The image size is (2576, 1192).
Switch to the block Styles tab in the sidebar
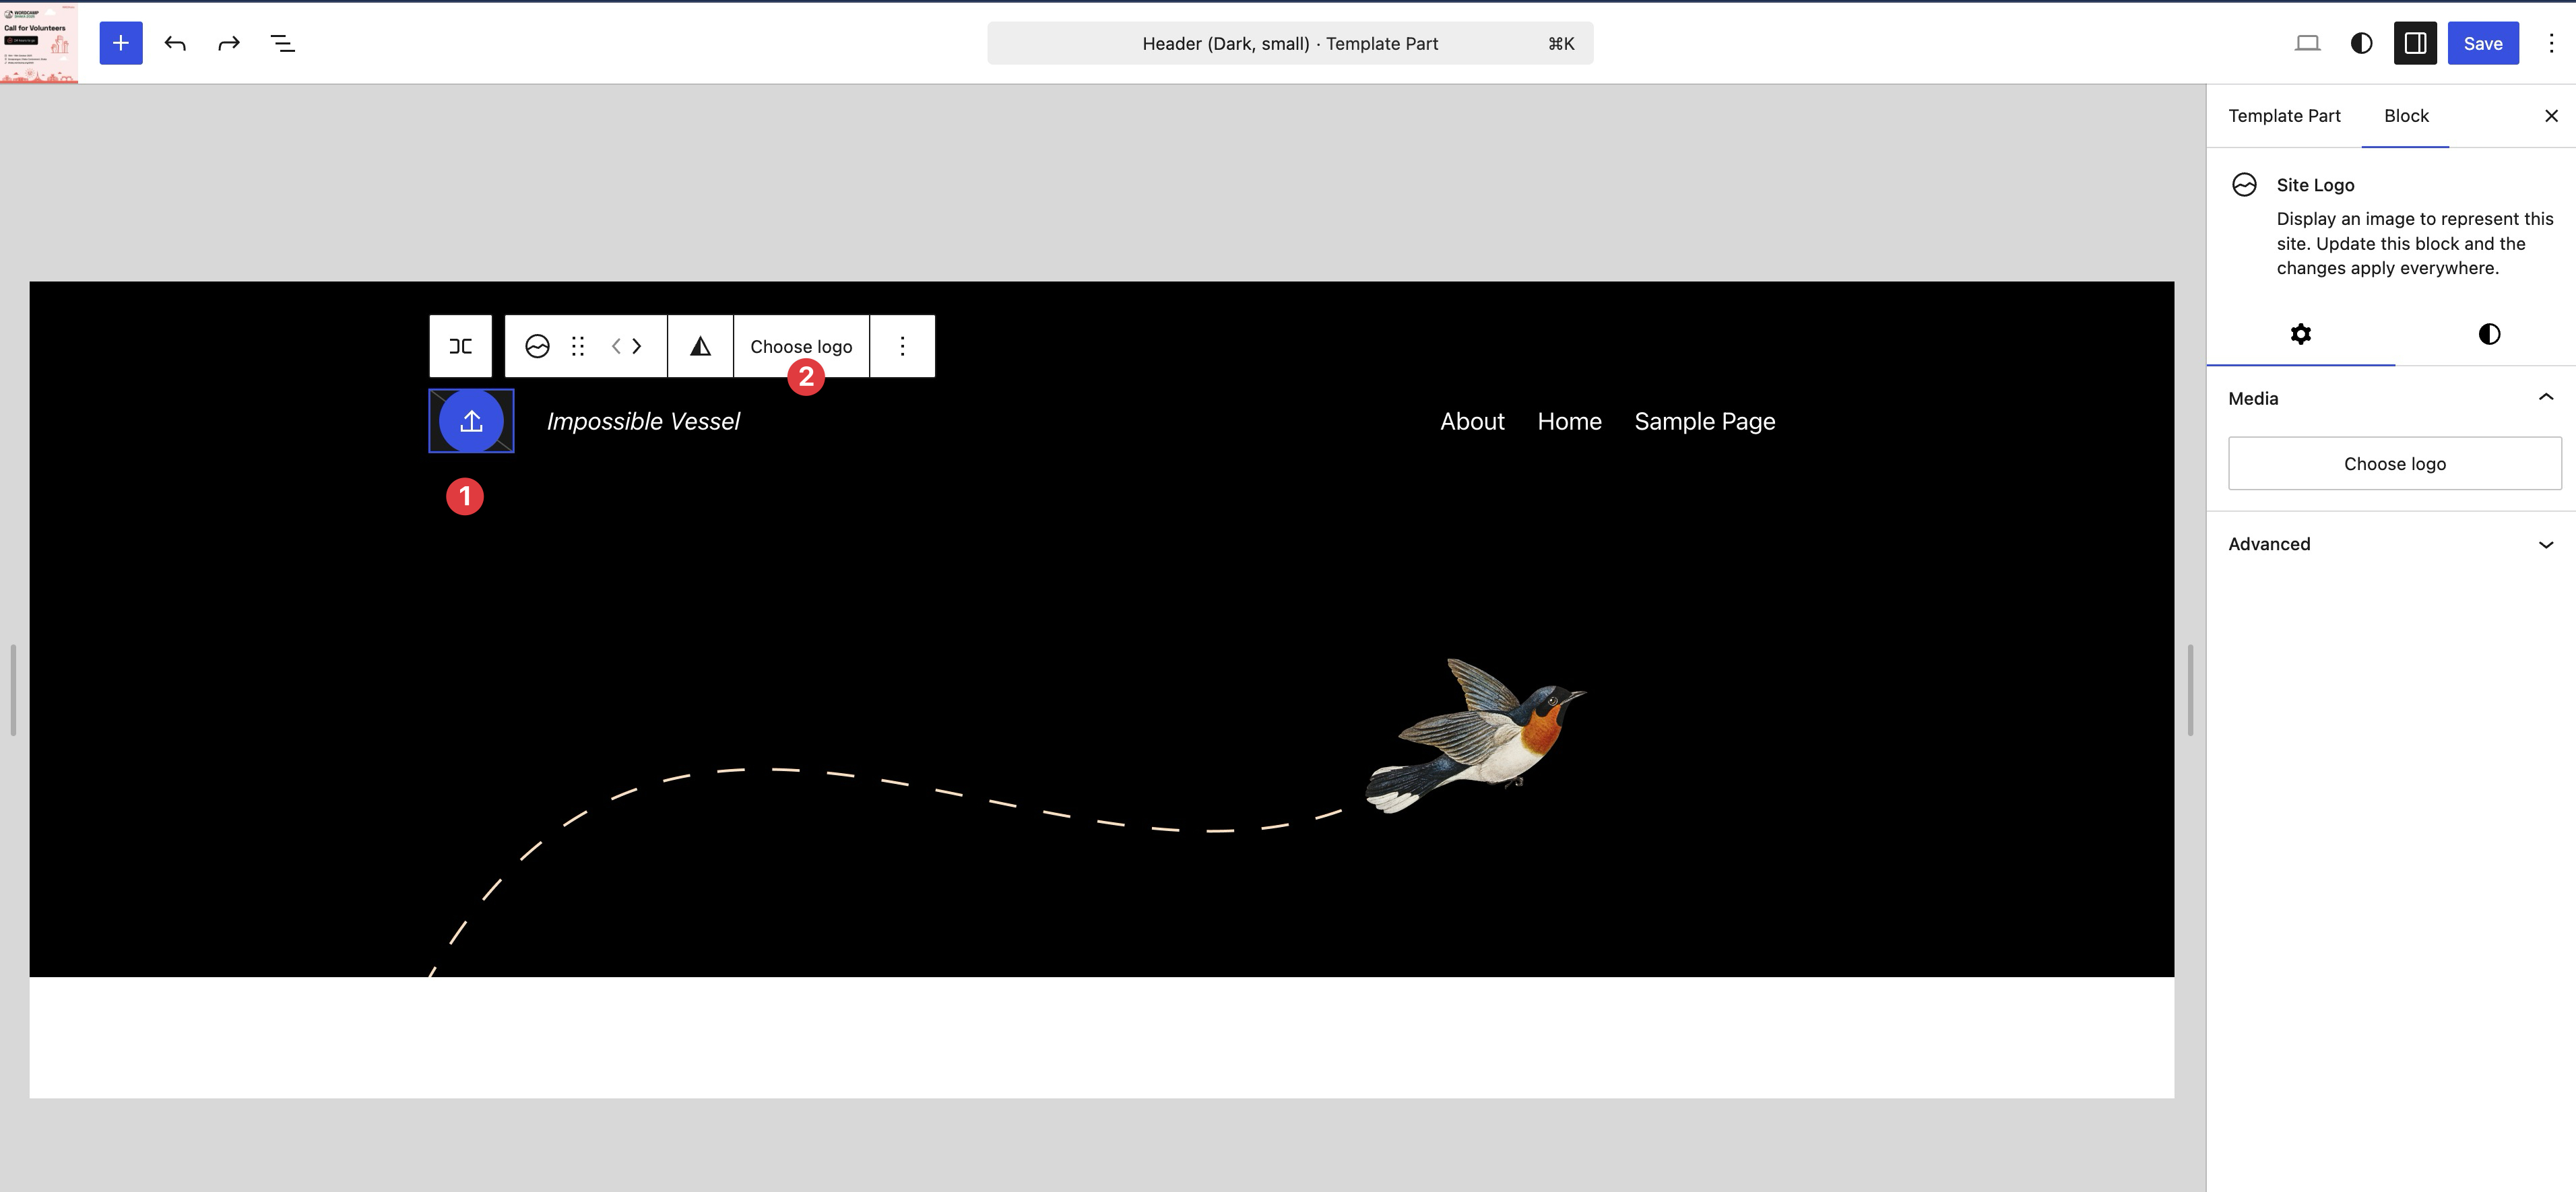(2488, 334)
